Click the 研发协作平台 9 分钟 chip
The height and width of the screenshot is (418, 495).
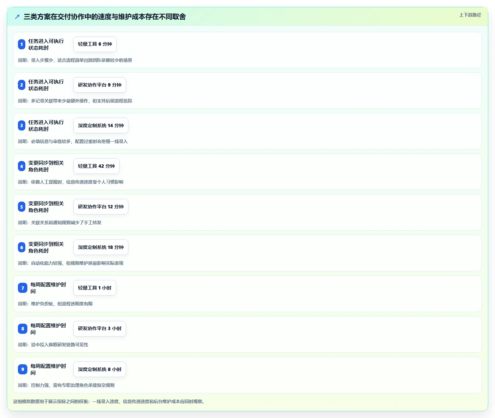[100, 85]
